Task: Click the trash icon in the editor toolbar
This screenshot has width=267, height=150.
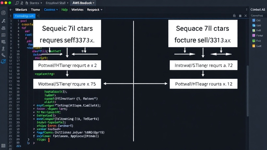Action: [x=234, y=16]
